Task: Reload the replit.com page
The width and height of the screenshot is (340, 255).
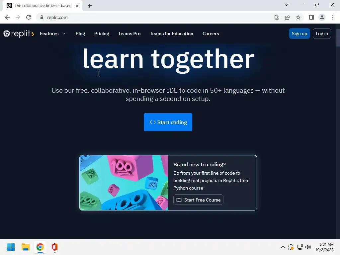Action: click(x=29, y=17)
